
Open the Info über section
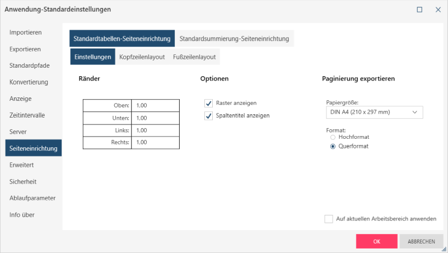[22, 215]
